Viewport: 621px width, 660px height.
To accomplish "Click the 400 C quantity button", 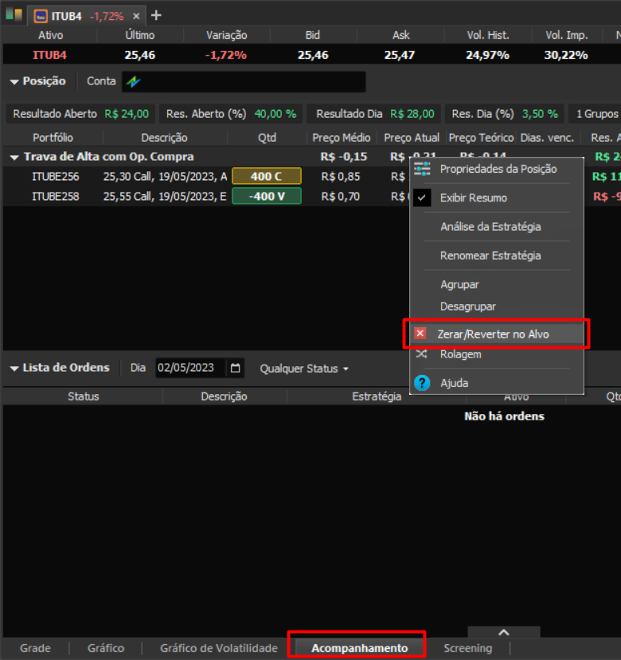I will [267, 176].
